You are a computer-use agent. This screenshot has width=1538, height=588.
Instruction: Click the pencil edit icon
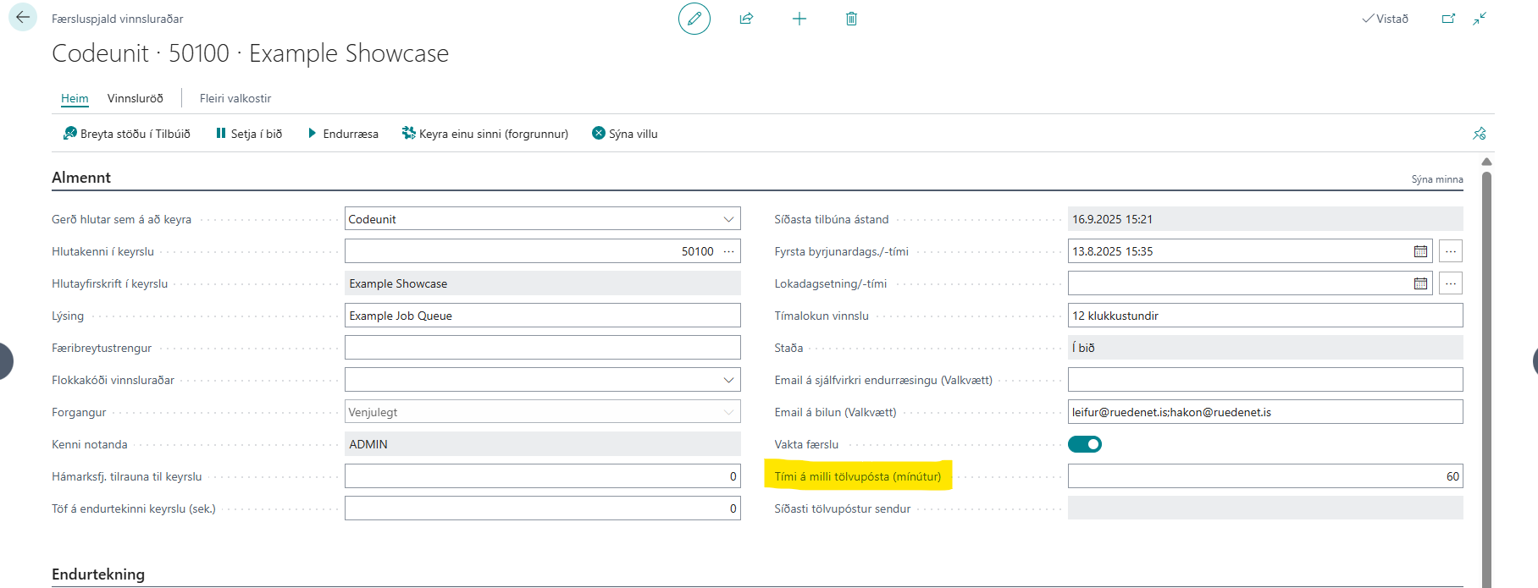694,19
